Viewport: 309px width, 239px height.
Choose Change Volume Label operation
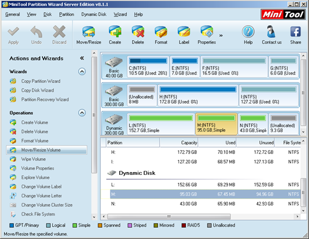click(x=41, y=187)
